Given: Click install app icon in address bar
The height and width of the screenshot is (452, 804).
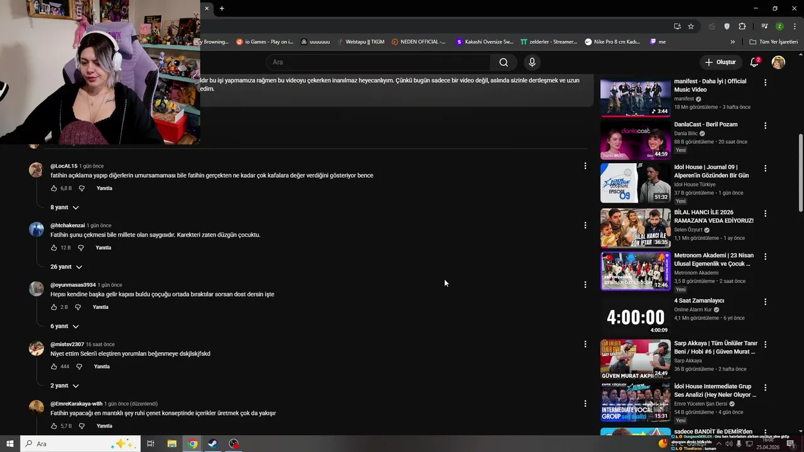Looking at the screenshot, I should [677, 26].
